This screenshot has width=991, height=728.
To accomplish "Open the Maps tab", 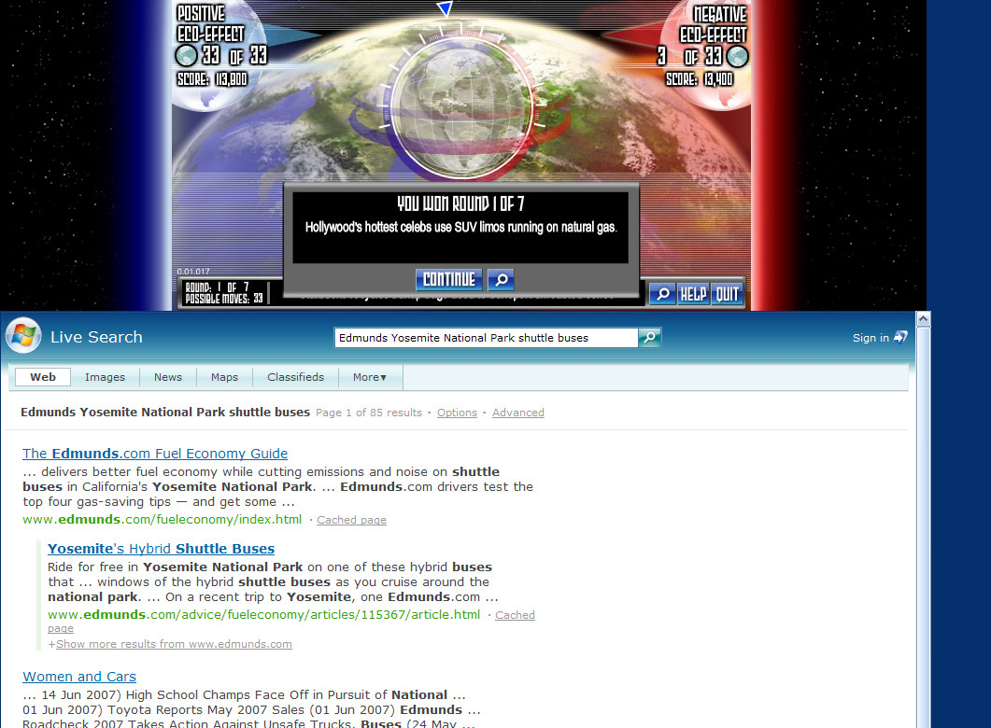I will [224, 377].
